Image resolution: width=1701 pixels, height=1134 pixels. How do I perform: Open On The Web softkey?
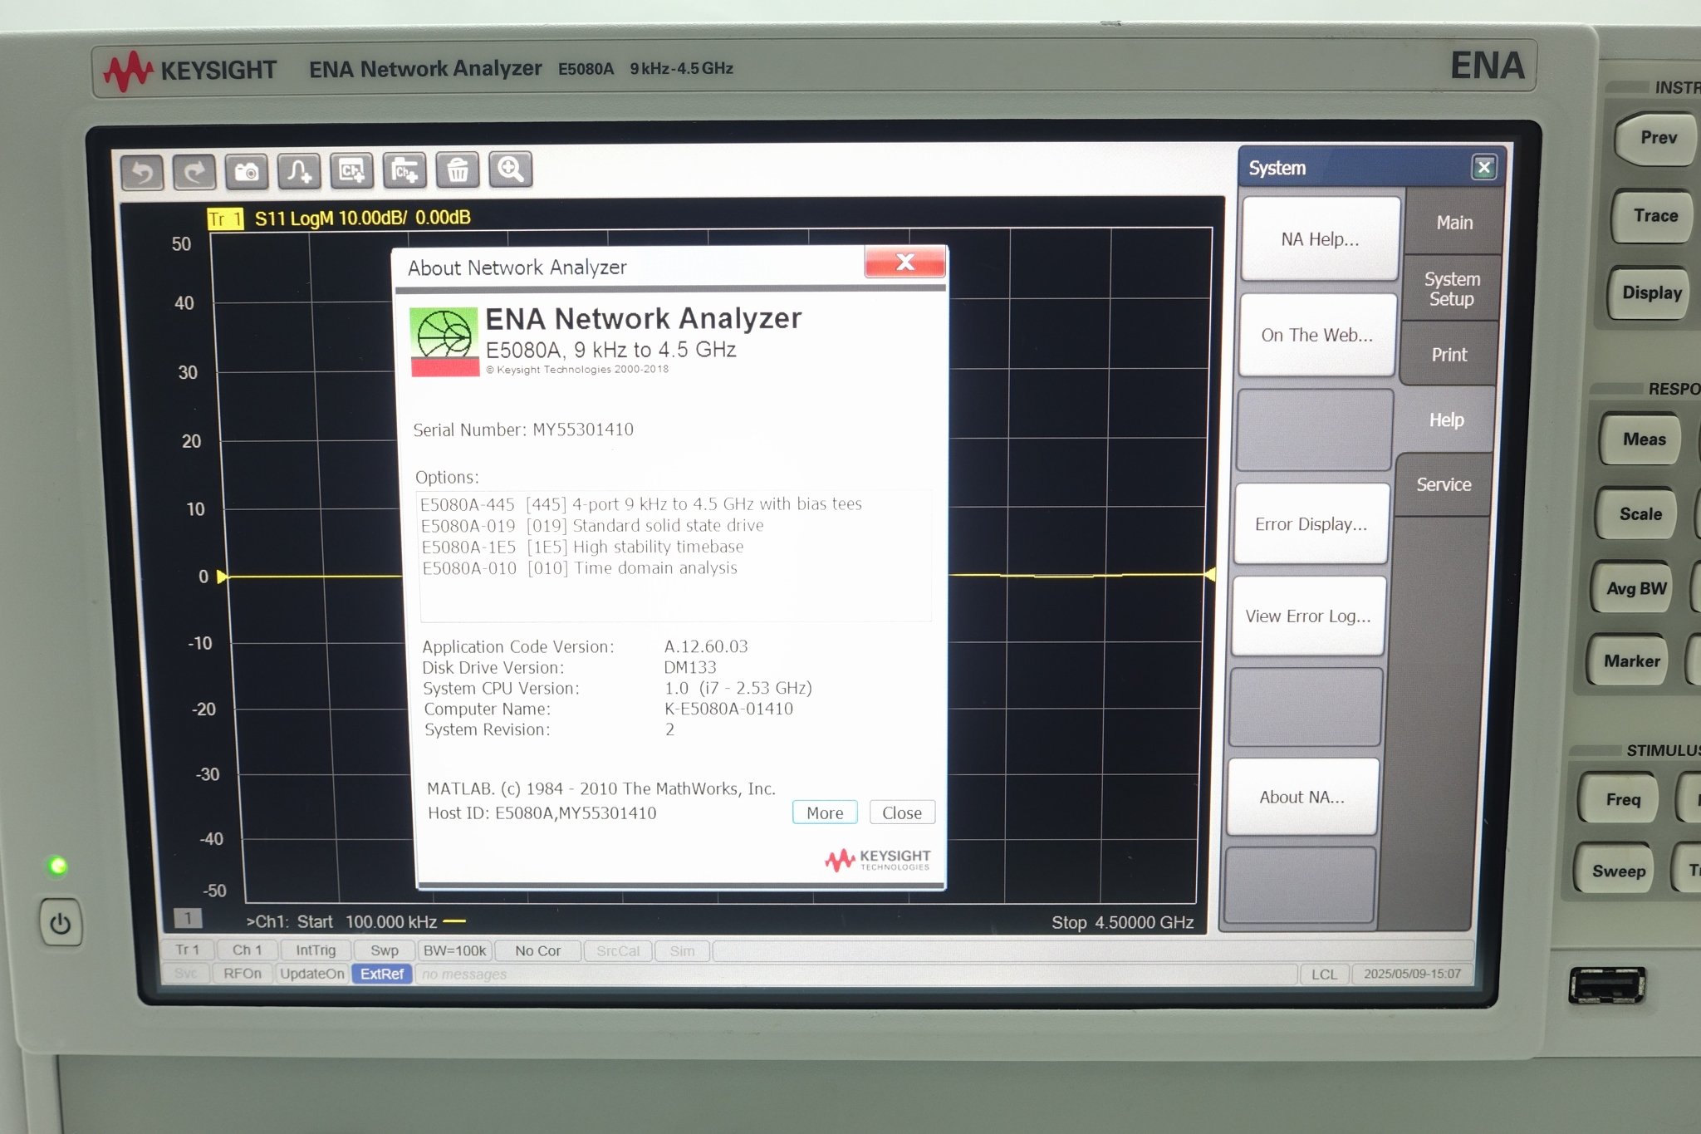(1316, 335)
